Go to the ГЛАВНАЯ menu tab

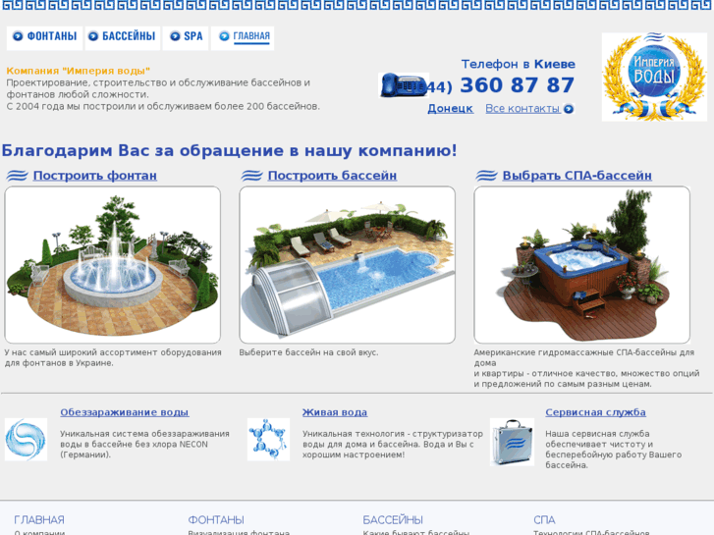click(x=243, y=36)
